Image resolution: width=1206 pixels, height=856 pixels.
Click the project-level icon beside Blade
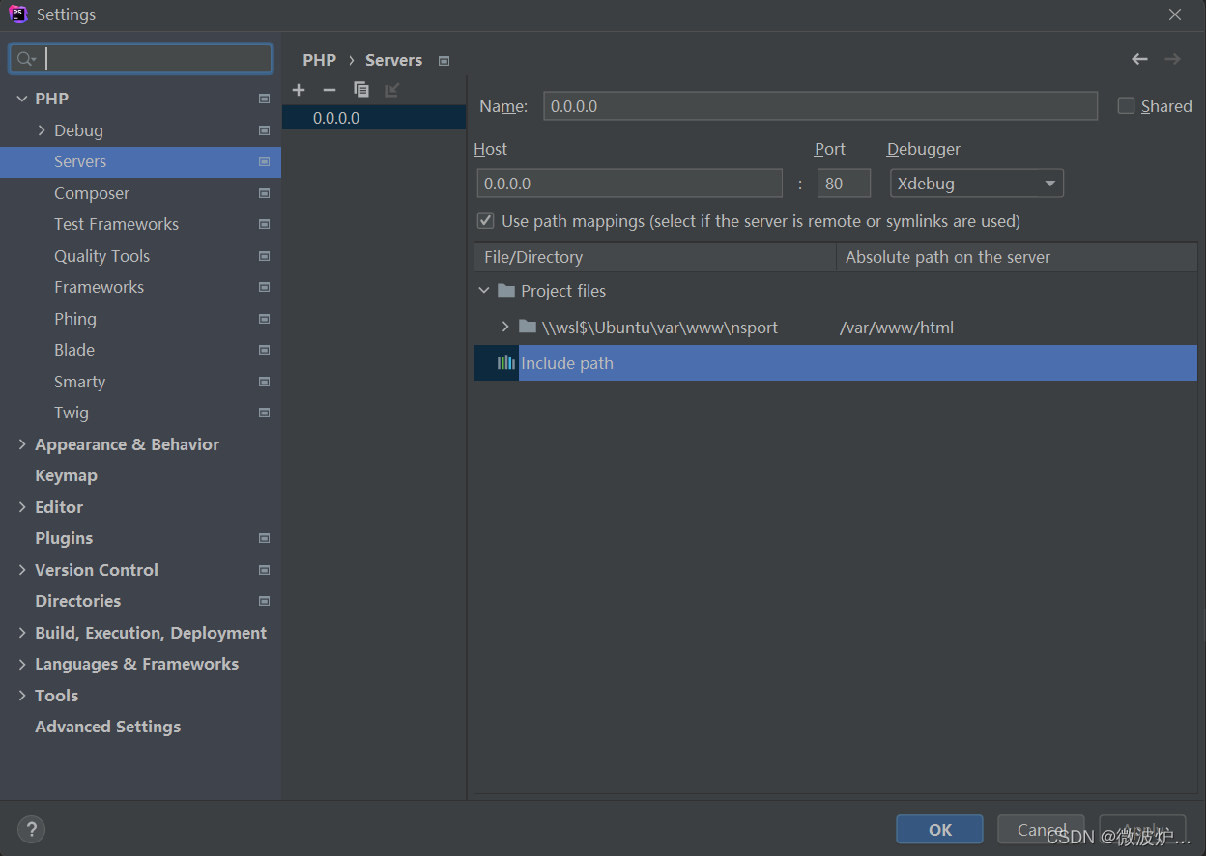tap(264, 350)
